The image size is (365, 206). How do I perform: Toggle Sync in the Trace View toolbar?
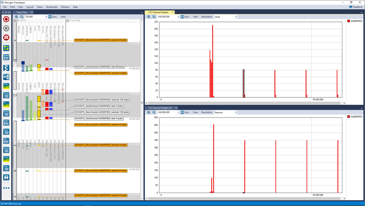coord(53,17)
